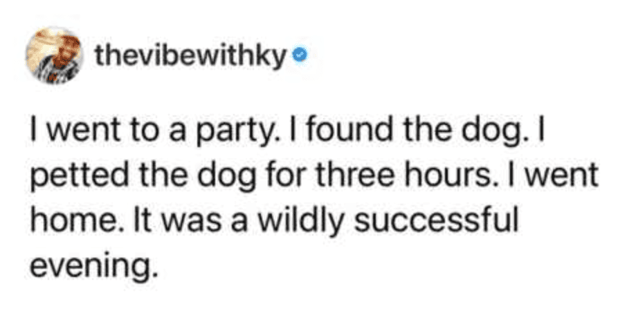Open thevibewithky profile picture
The width and height of the screenshot is (627, 315).
tap(54, 56)
